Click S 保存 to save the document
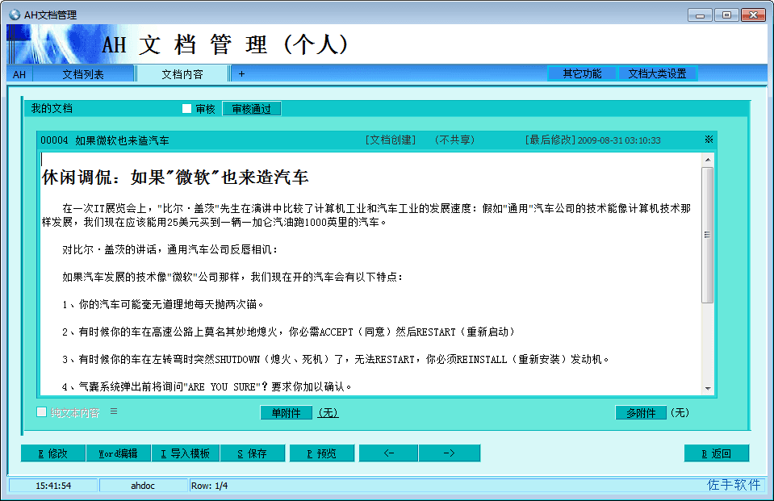Image resolution: width=774 pixels, height=501 pixels. 253,453
